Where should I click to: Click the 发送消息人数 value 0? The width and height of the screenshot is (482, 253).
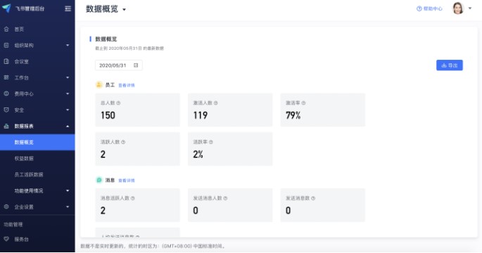point(196,210)
